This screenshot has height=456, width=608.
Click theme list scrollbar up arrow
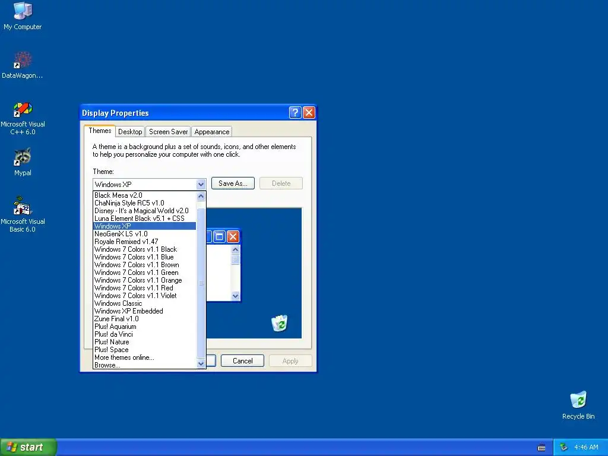pos(201,196)
